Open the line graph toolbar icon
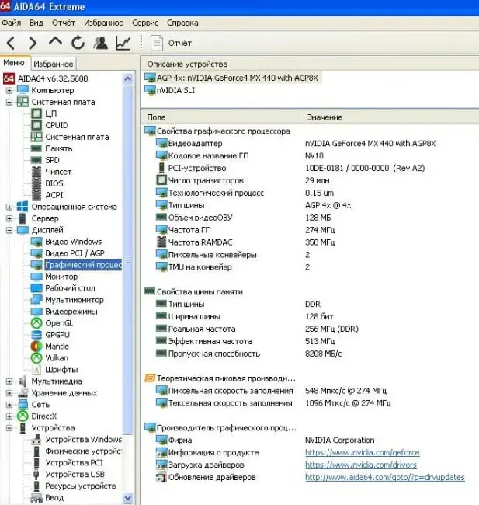Image resolution: width=479 pixels, height=505 pixels. point(123,43)
